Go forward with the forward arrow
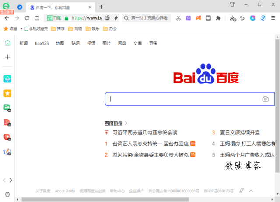280x202 pixels. coord(17,18)
